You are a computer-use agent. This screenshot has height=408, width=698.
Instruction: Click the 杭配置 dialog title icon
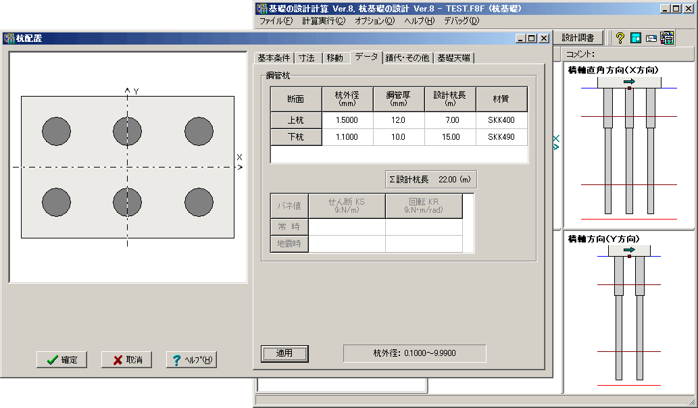[x=9, y=39]
